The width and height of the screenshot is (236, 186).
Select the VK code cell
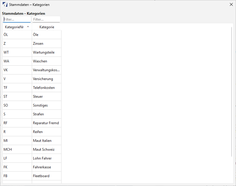(17, 70)
